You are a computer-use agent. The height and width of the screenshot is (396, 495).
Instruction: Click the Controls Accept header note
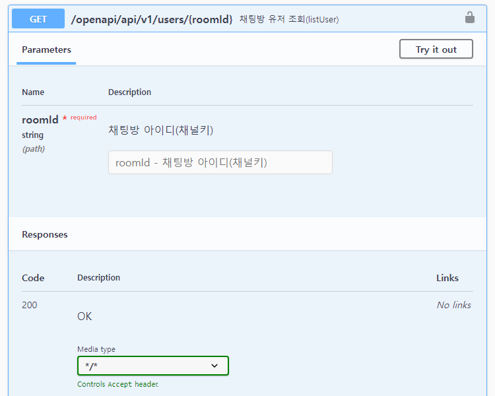117,384
